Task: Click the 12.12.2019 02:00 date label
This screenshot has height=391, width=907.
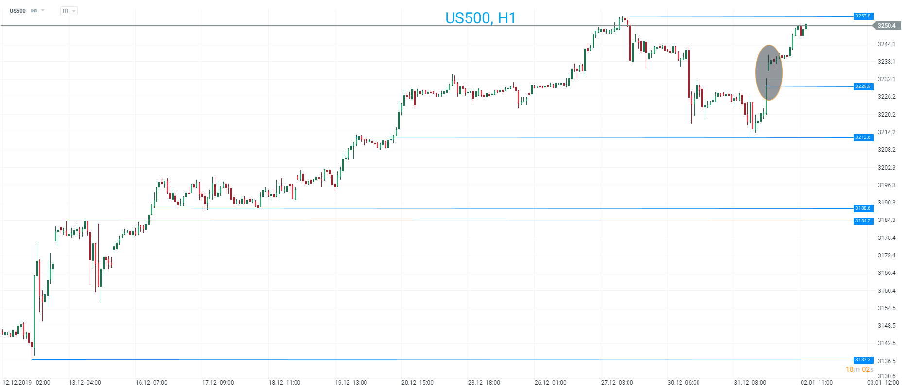Action: coord(26,383)
